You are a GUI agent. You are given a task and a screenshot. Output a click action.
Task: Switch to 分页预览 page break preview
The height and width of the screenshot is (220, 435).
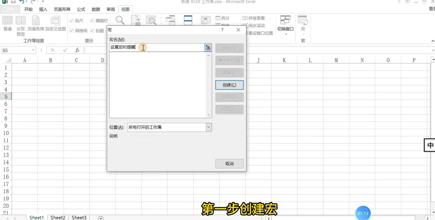pos(21,26)
